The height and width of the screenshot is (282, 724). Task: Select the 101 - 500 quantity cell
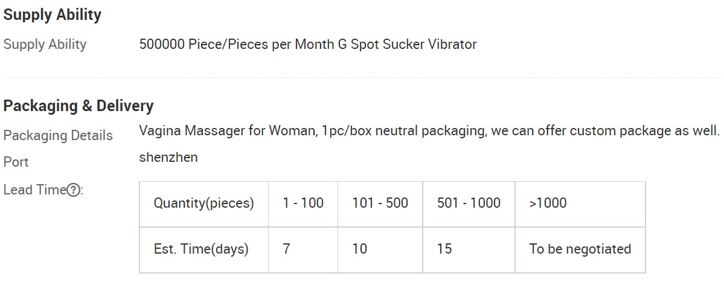point(380,203)
